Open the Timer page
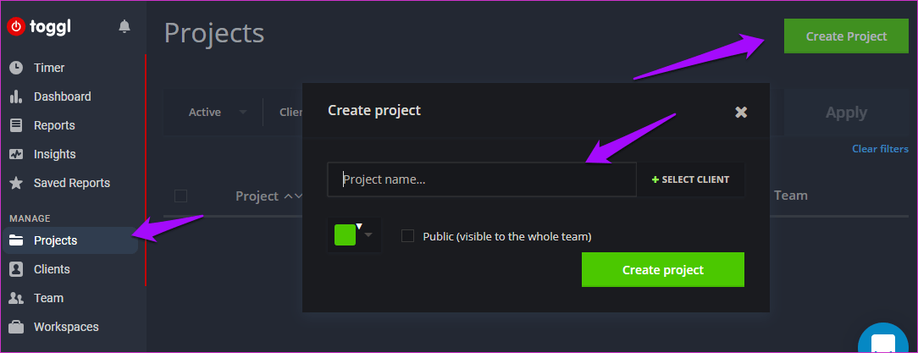This screenshot has height=353, width=918. tap(49, 68)
